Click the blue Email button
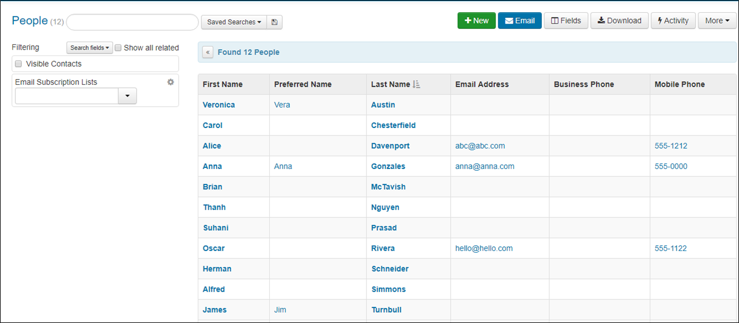The width and height of the screenshot is (739, 323). (520, 21)
